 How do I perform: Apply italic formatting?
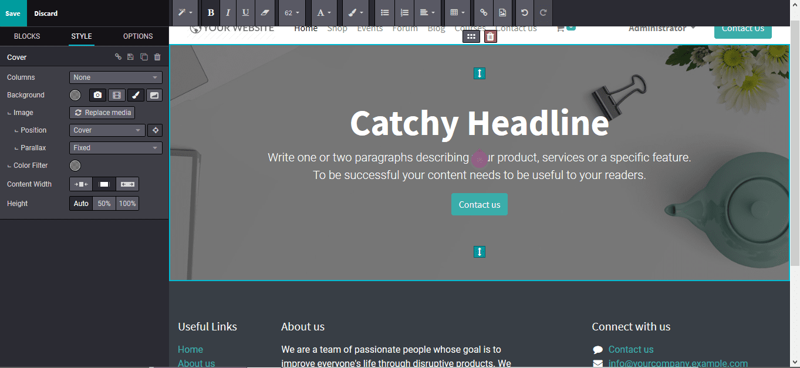point(228,12)
